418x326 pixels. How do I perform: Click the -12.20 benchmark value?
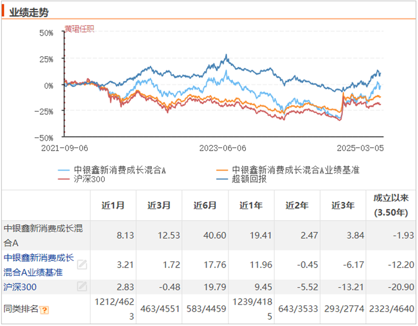click(x=401, y=265)
